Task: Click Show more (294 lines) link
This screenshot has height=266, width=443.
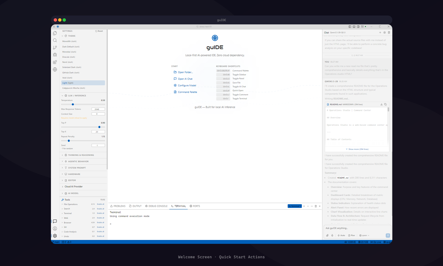Action: point(357,149)
